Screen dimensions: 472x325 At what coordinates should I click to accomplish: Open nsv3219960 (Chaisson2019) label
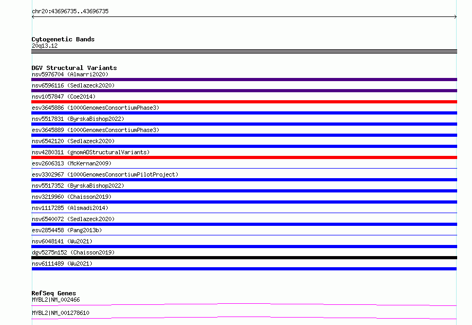72,197
